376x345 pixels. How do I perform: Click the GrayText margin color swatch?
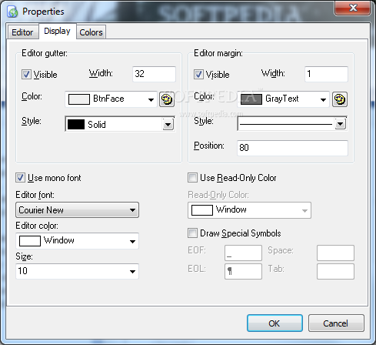point(251,99)
